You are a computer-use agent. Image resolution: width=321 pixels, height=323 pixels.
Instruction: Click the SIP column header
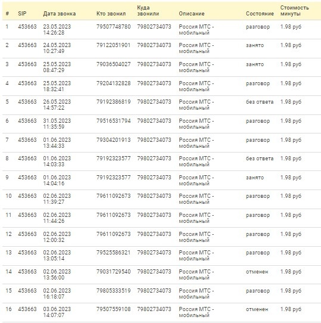tap(22, 14)
